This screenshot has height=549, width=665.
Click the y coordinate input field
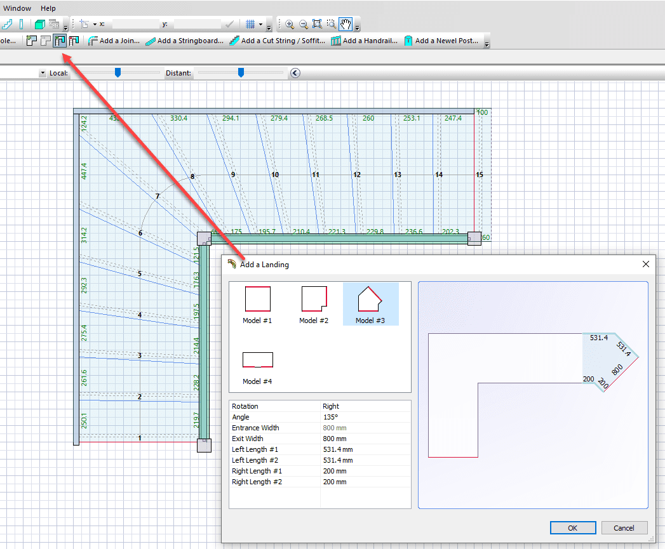tap(197, 24)
